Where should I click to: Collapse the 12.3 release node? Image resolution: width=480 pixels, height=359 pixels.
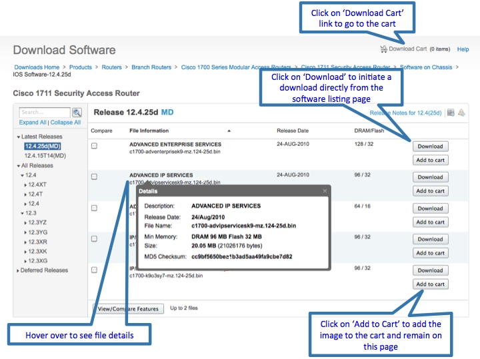(x=23, y=213)
